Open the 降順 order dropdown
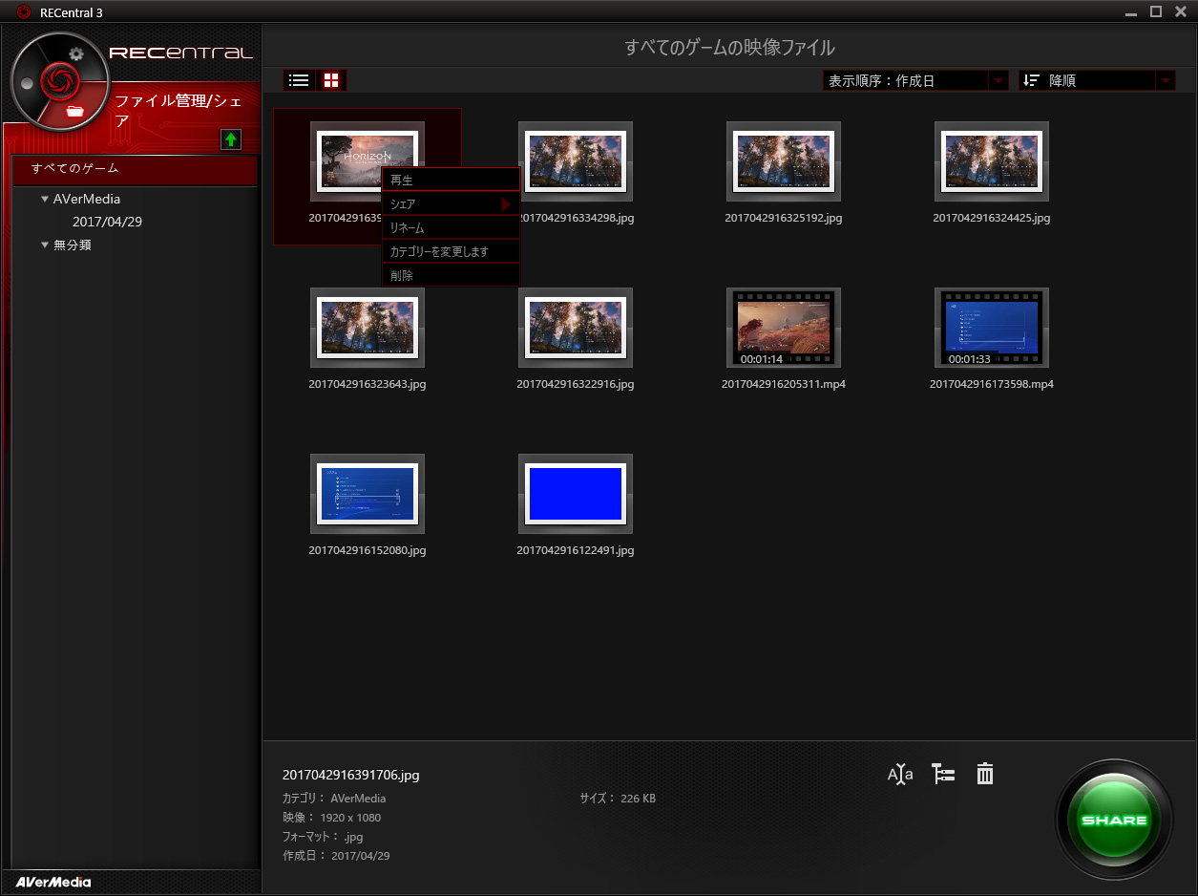The image size is (1198, 896). coord(1098,81)
